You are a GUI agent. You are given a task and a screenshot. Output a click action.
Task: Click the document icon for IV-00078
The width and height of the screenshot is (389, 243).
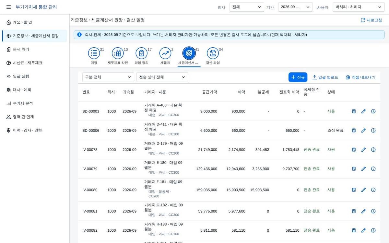click(354, 150)
